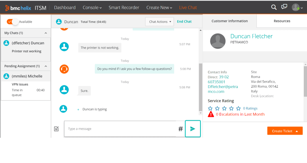This screenshot has height=163, width=307.
Task: Open the Chat Actions dropdown
Action: [x=160, y=21]
